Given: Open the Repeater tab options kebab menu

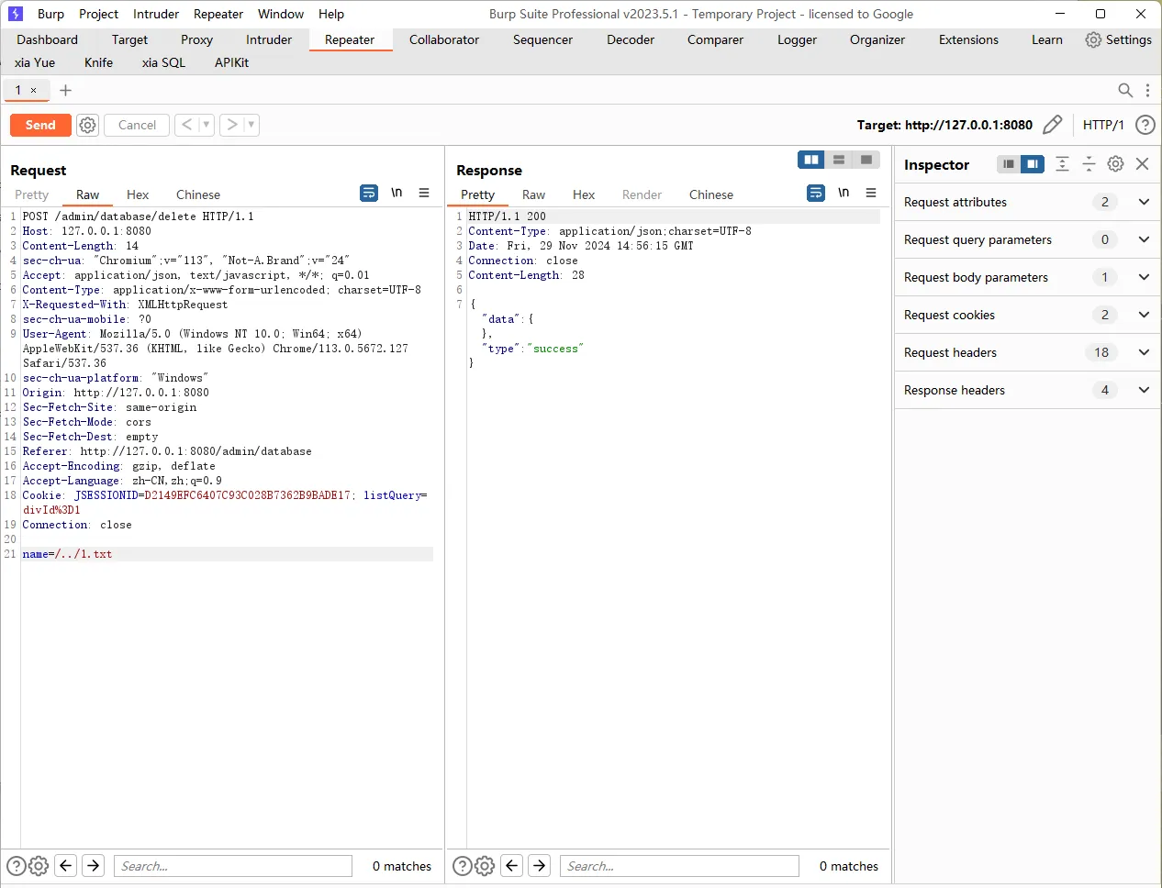Looking at the screenshot, I should click(x=1147, y=90).
